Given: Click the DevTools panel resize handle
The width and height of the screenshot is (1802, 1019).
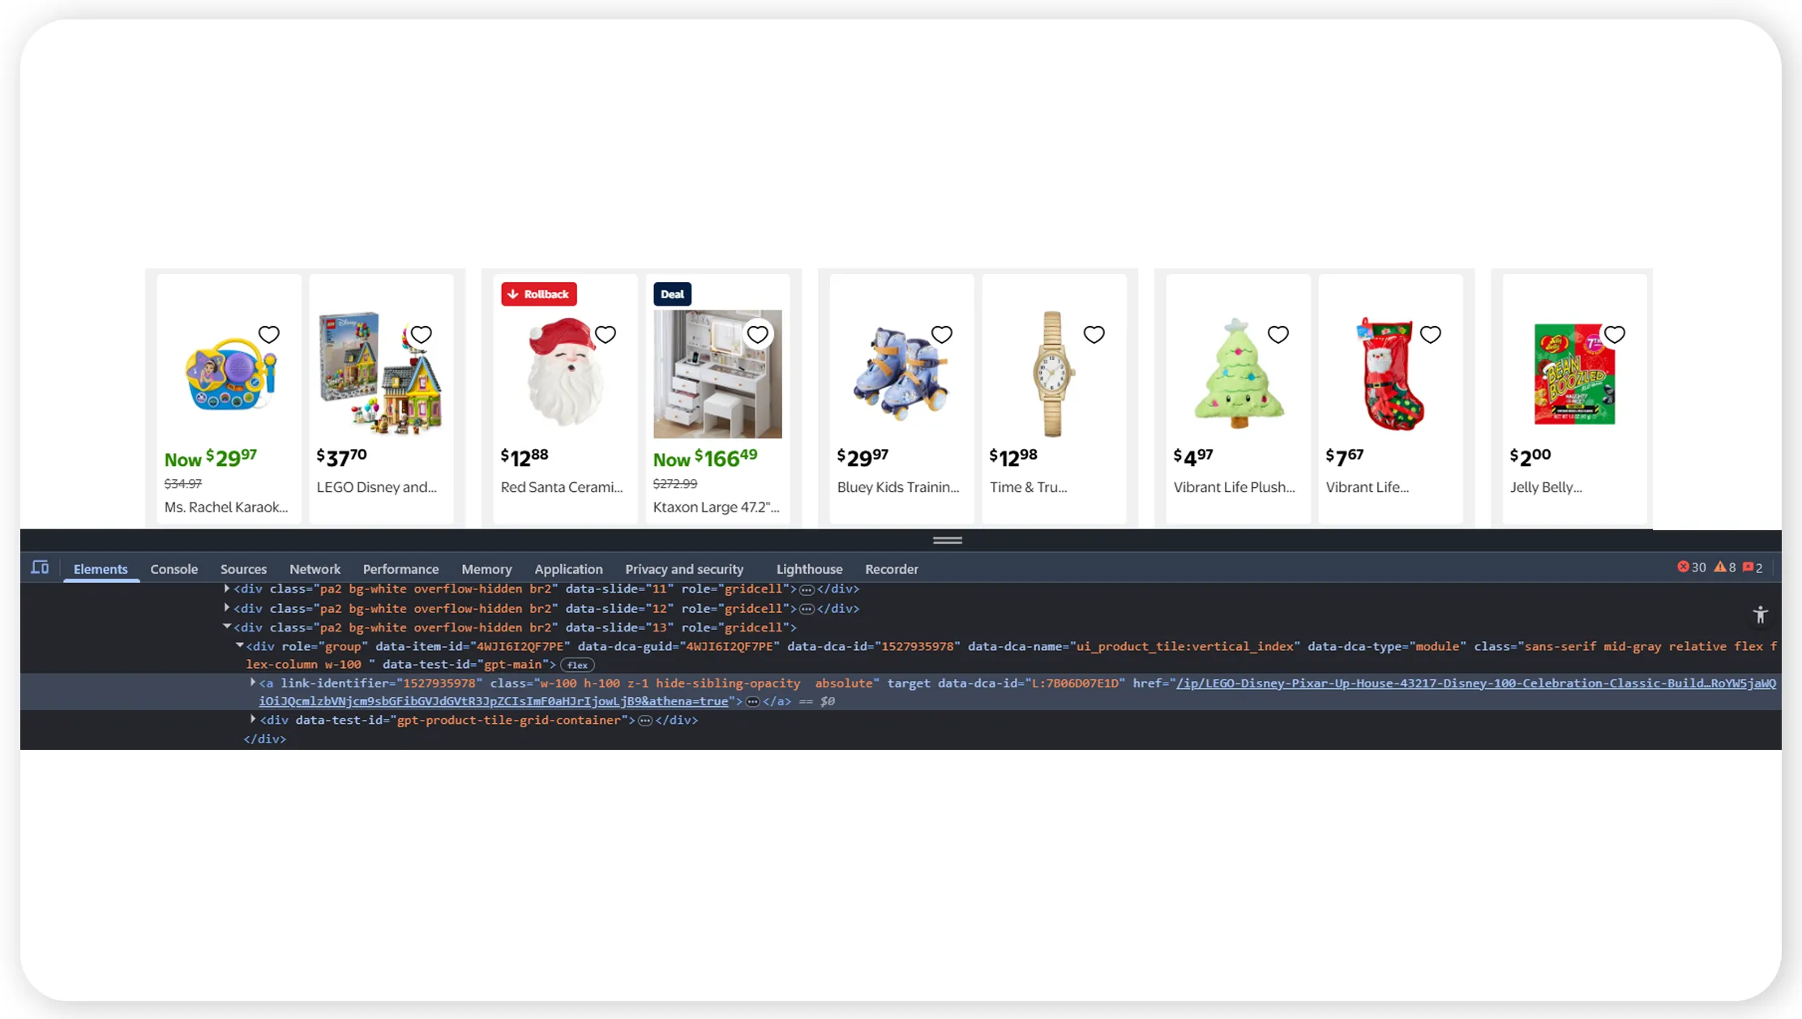Looking at the screenshot, I should tap(947, 539).
